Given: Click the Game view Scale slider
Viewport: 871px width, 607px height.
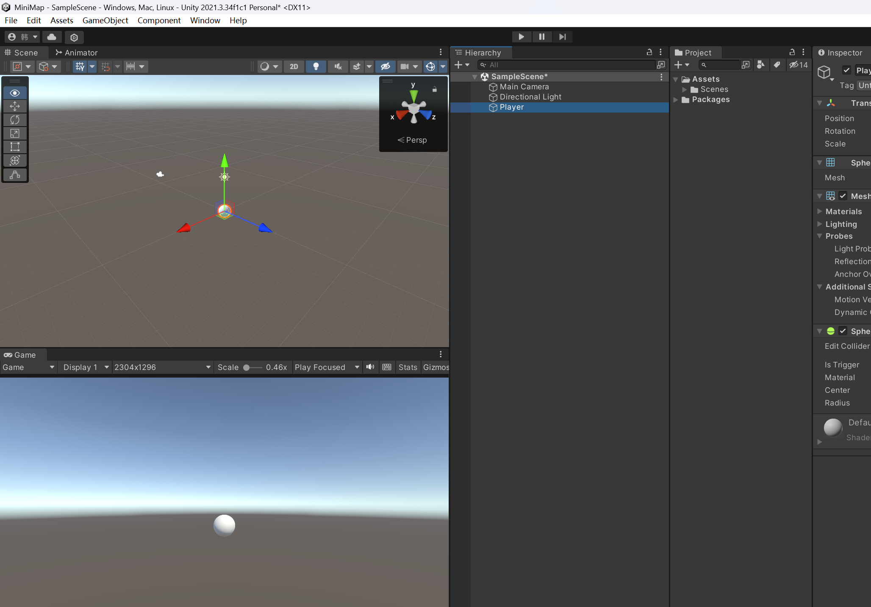Looking at the screenshot, I should 252,367.
